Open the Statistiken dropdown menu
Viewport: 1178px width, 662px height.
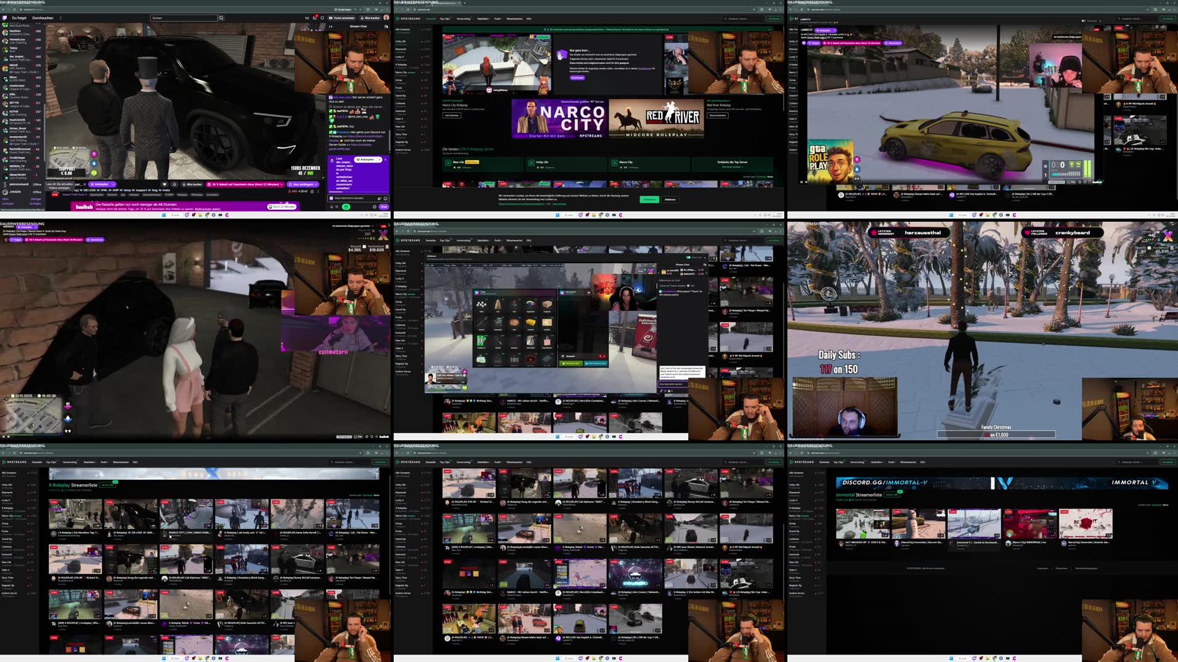point(484,18)
